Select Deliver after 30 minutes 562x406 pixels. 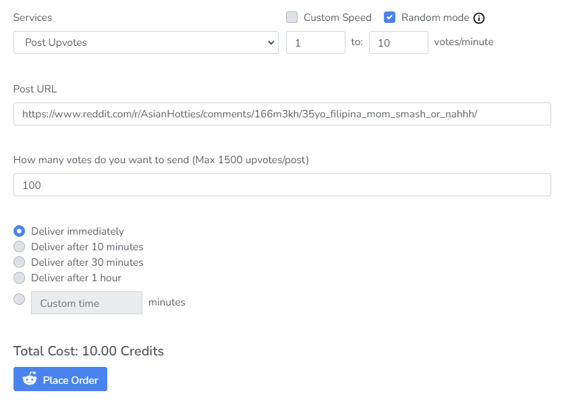[20, 262]
